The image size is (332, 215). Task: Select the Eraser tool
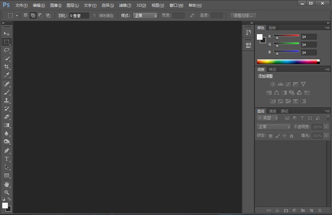[7, 116]
